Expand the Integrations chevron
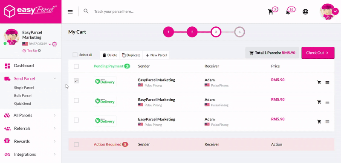341x163 pixels. coord(55,154)
